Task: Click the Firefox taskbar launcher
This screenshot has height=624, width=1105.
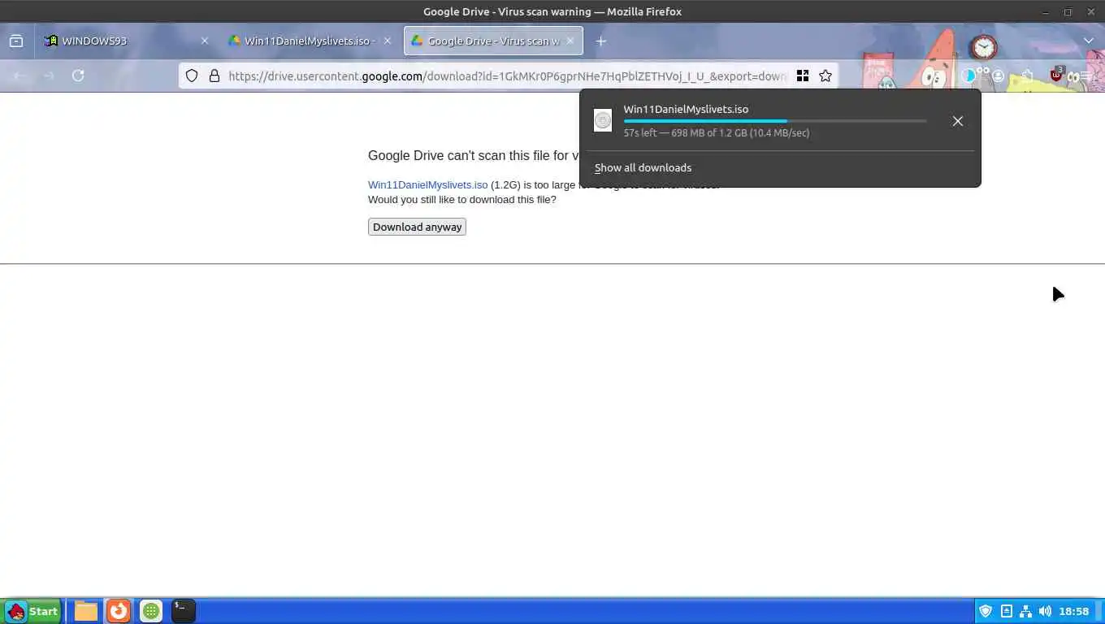Action: [x=119, y=611]
